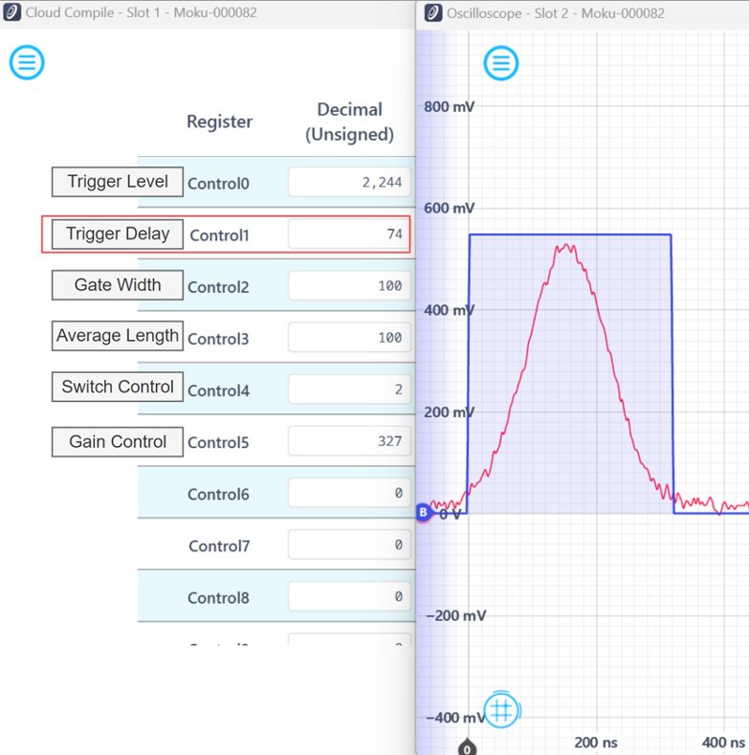749x755 pixels.
Task: Click the Decimal (Unsigned) column header
Action: click(x=349, y=122)
